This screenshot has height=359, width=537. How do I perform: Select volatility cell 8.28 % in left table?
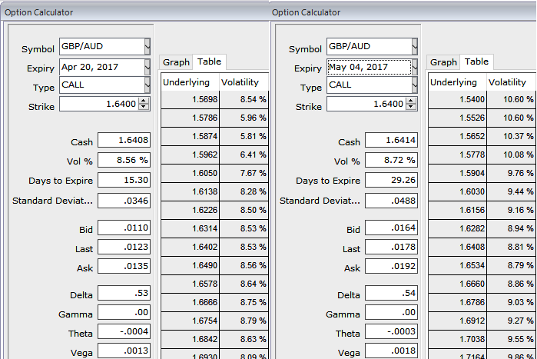[244, 192]
